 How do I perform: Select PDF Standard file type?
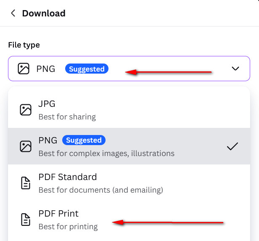click(x=67, y=177)
